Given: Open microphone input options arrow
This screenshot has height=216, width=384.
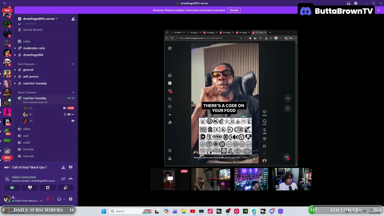Looking at the screenshot, I should [53, 199].
